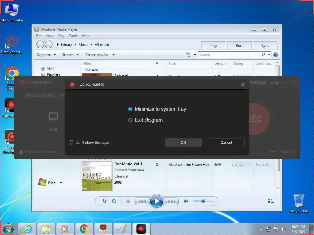The width and height of the screenshot is (314, 235).
Task: Switch to the Play tab in Media Player
Action: [x=214, y=46]
